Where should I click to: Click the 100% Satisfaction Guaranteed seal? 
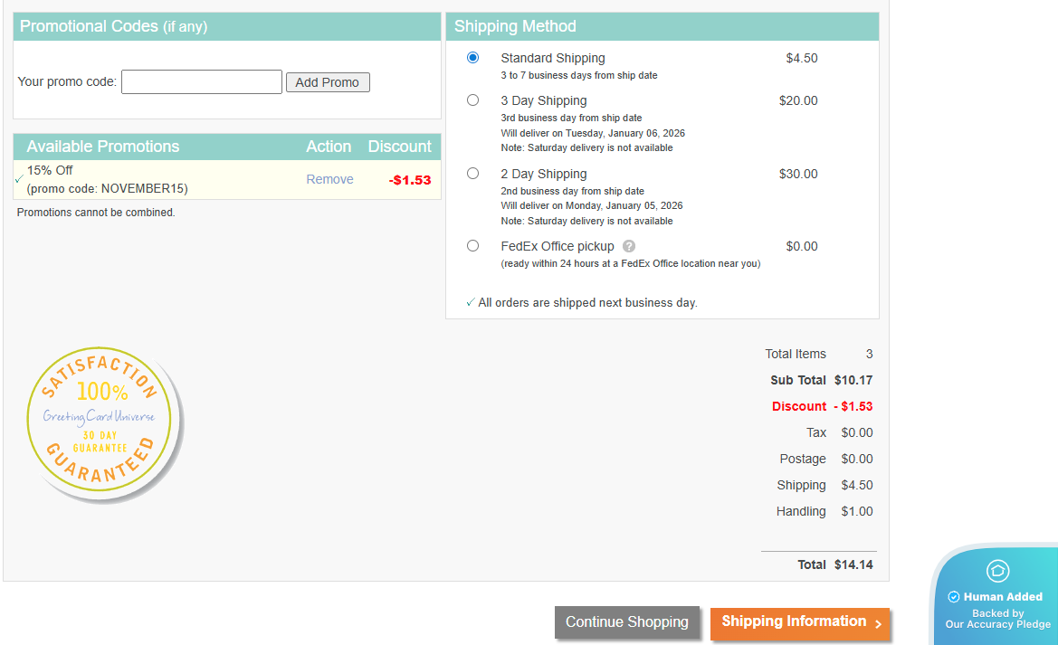103,424
